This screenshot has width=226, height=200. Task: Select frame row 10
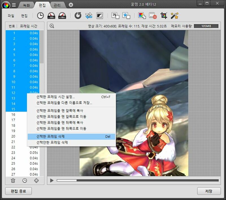pyautogui.click(x=23, y=82)
